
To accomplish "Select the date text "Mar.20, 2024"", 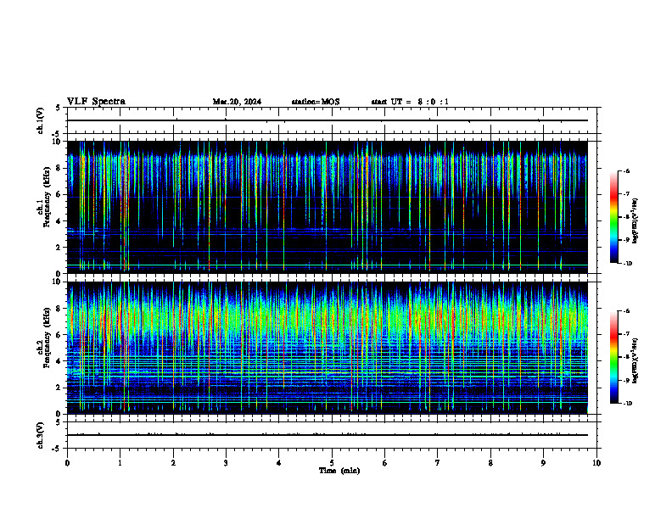I will [x=237, y=102].
